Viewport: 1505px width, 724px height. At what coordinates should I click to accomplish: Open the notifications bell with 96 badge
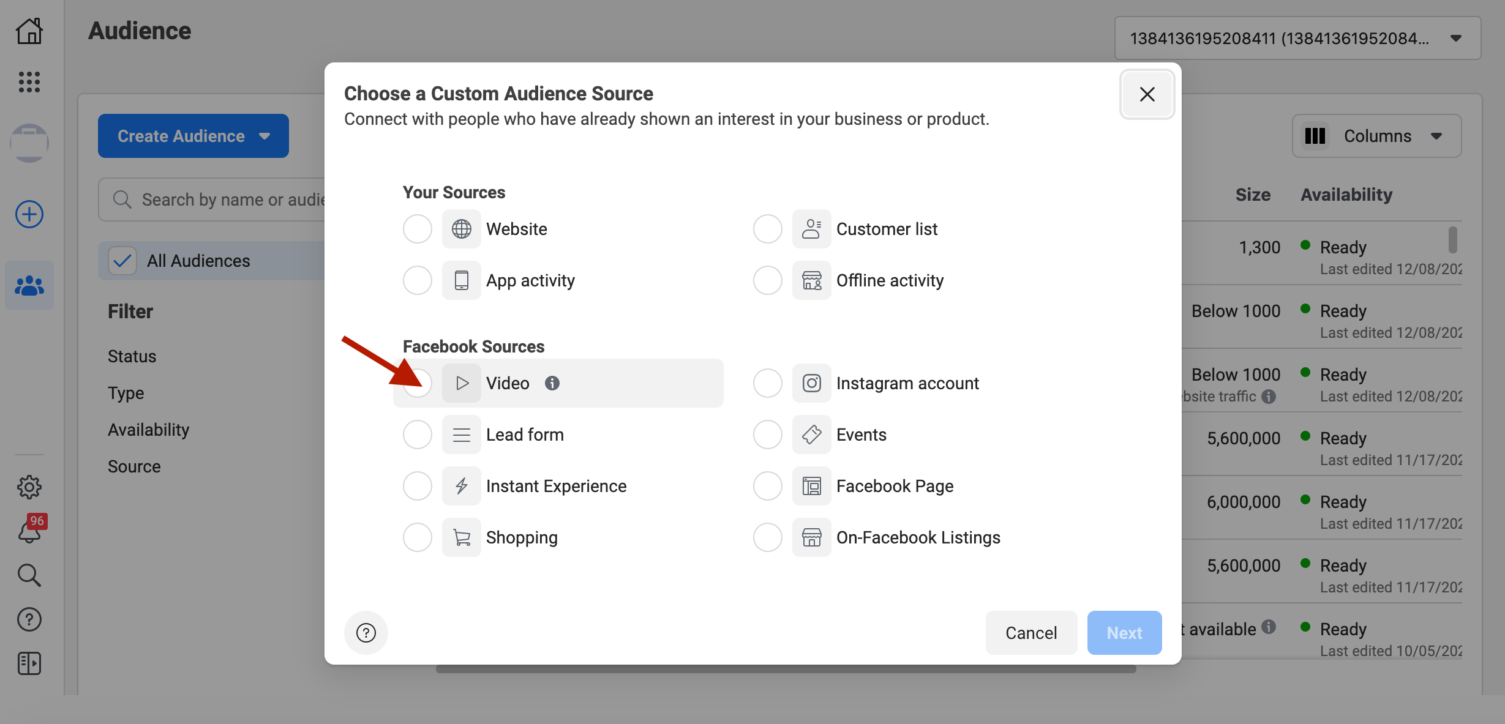coord(29,531)
